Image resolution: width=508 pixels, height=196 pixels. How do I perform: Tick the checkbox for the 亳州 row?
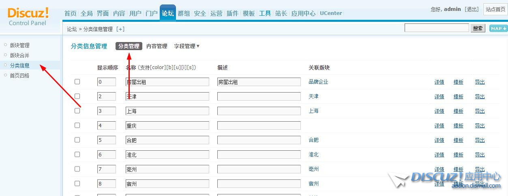77,169
